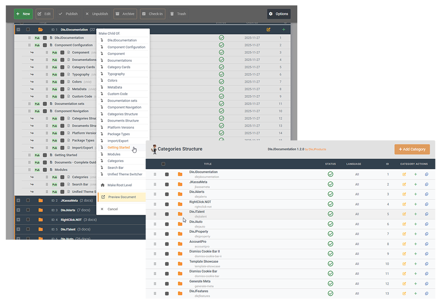Click the status checkmark for Template Showcase
The image size is (442, 305).
pos(330,264)
